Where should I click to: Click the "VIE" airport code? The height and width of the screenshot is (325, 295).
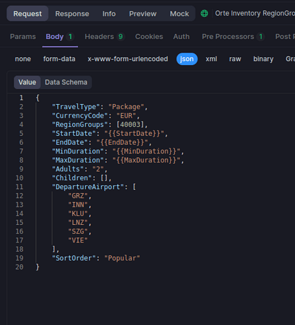(78, 240)
